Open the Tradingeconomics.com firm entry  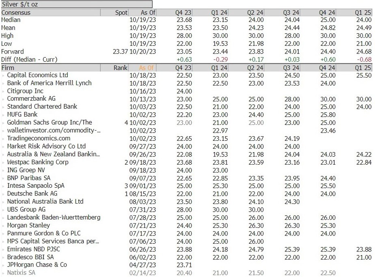(39, 139)
